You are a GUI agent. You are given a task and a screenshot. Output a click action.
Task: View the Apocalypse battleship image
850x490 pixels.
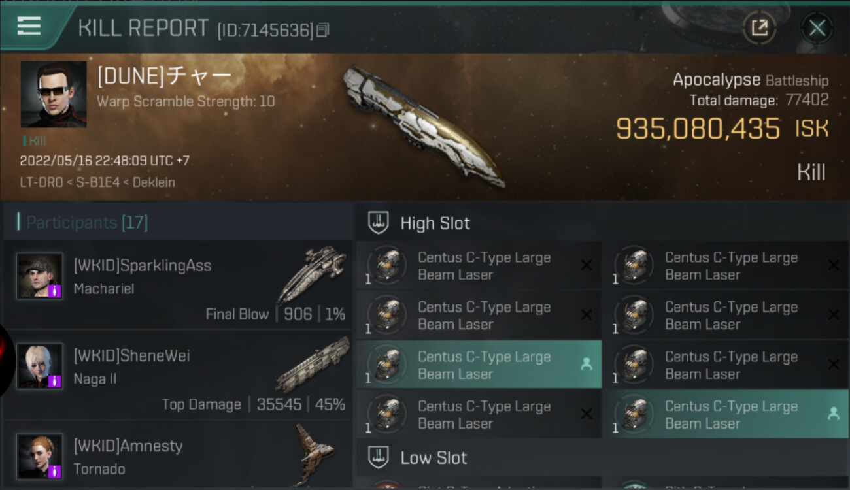click(423, 125)
